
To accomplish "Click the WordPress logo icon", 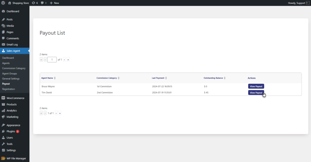I will click(3, 3).
